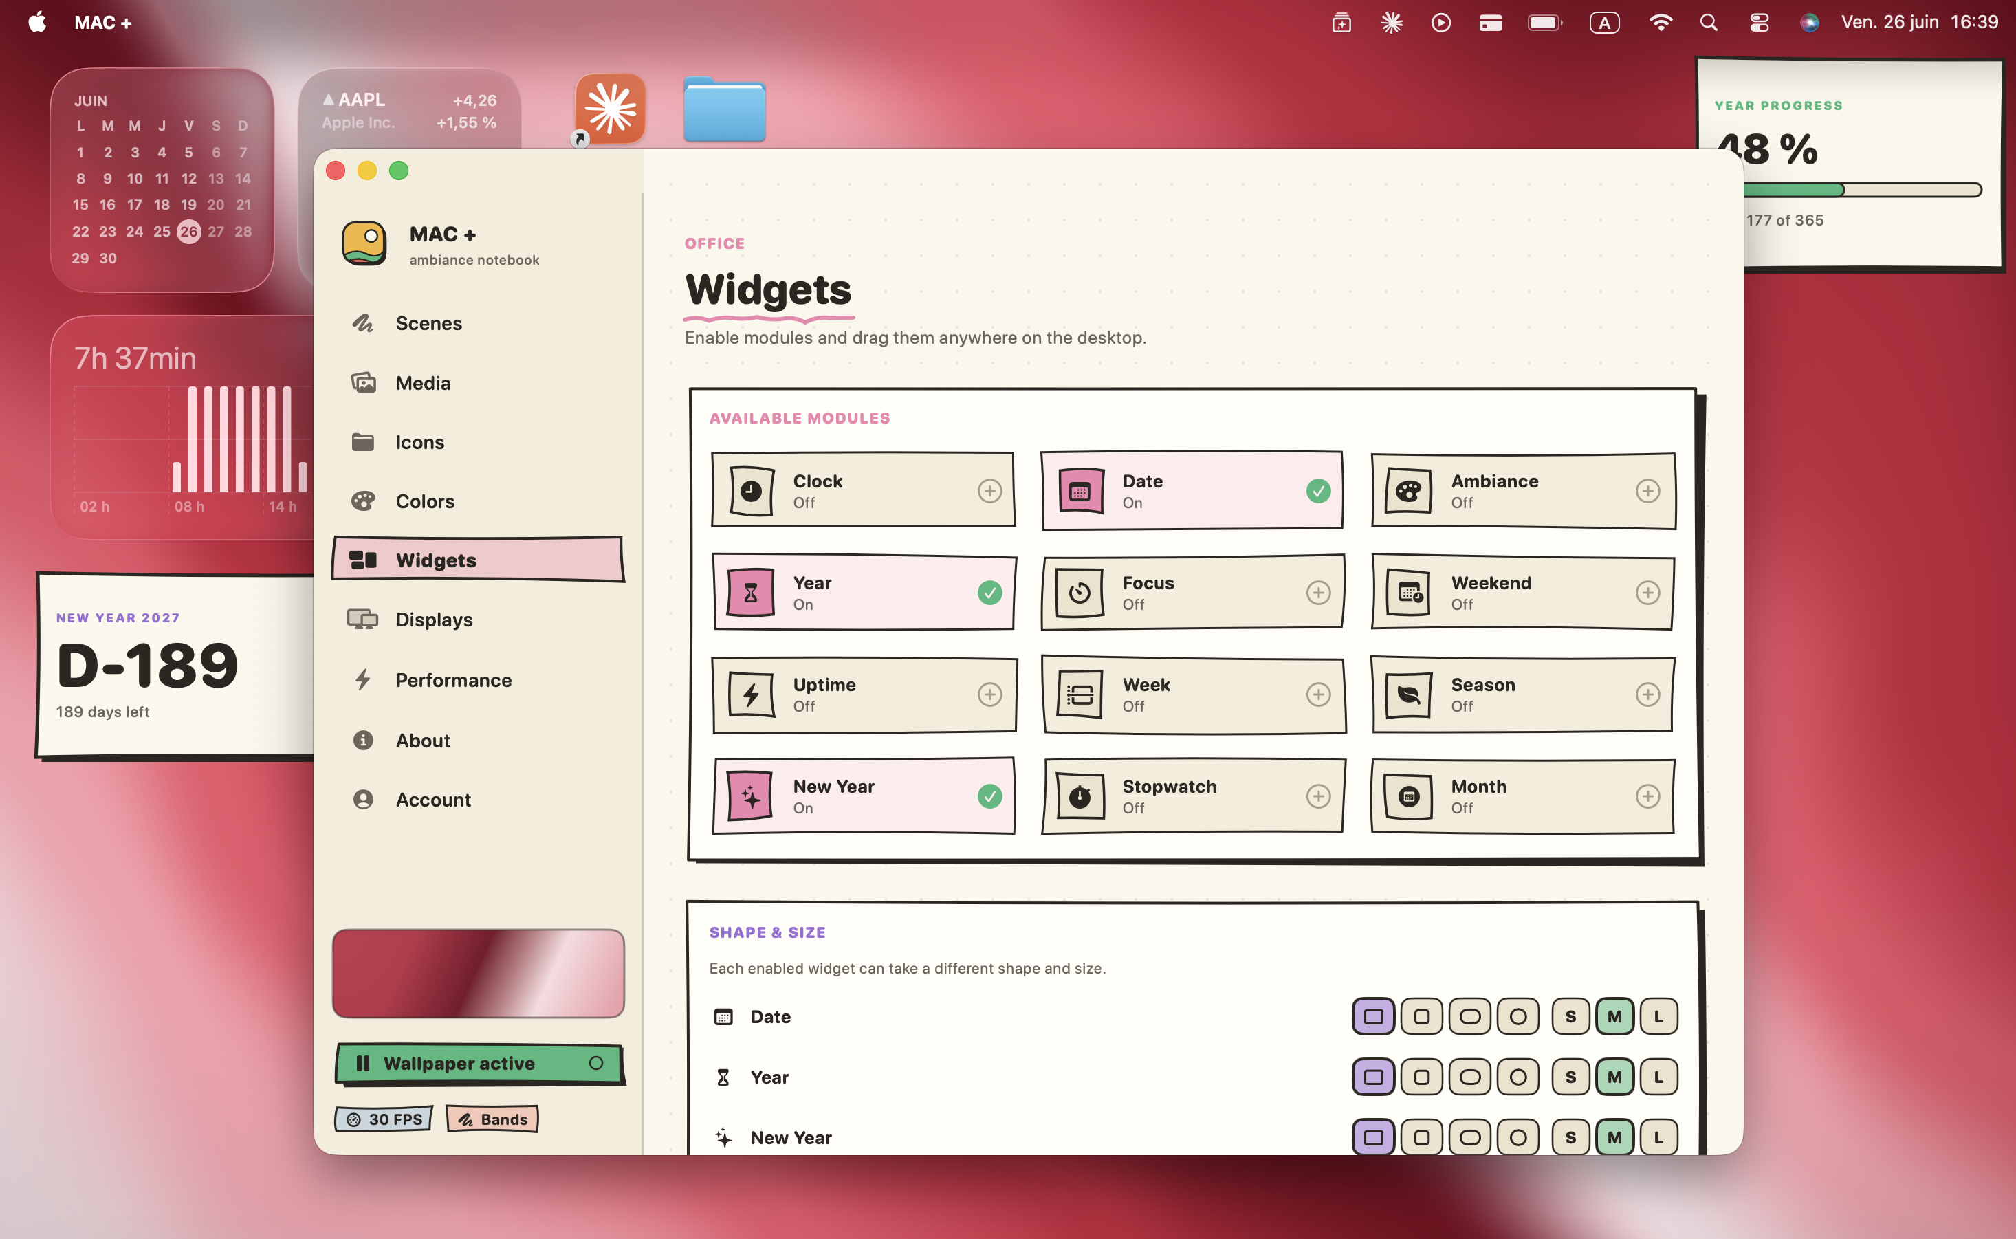Select the first rectangle shape for Date

1372,1016
